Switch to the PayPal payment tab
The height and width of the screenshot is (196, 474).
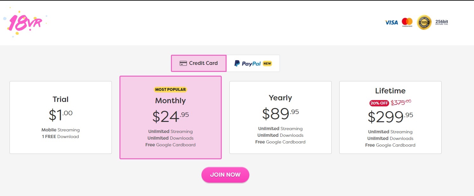click(253, 63)
